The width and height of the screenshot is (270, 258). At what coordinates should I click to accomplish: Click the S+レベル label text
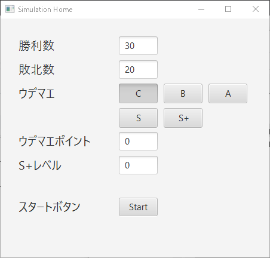click(x=40, y=165)
